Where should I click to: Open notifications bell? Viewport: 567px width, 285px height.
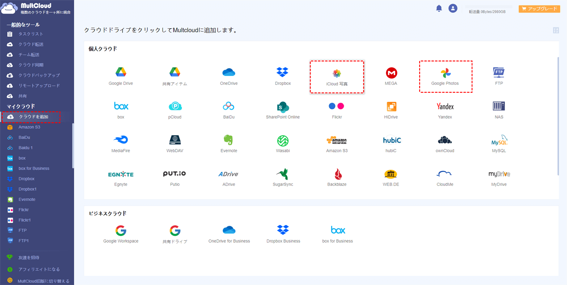439,8
